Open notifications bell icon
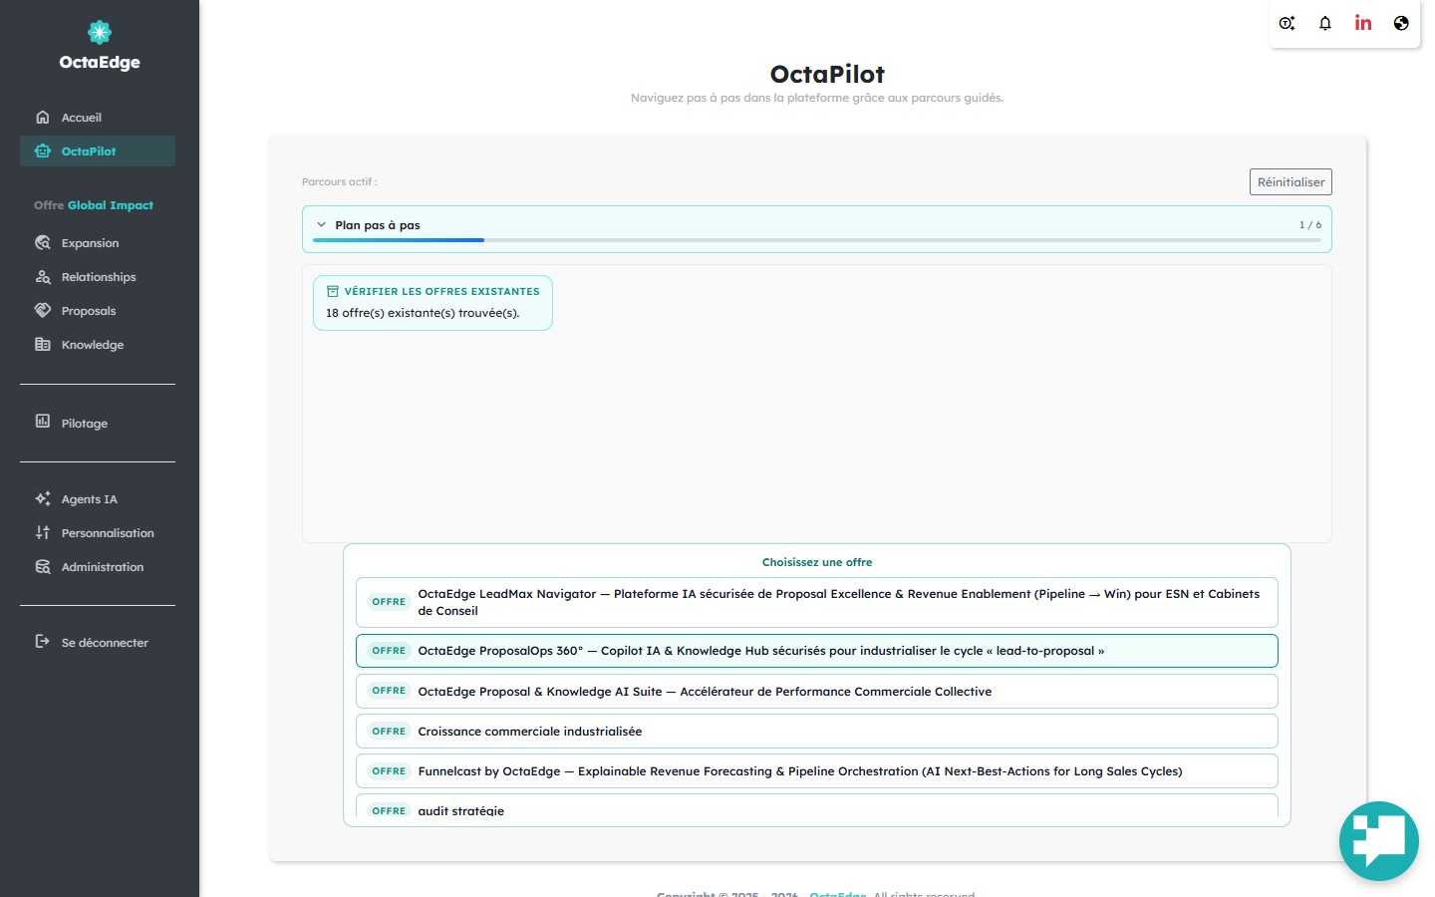The width and height of the screenshot is (1435, 897). (1325, 23)
